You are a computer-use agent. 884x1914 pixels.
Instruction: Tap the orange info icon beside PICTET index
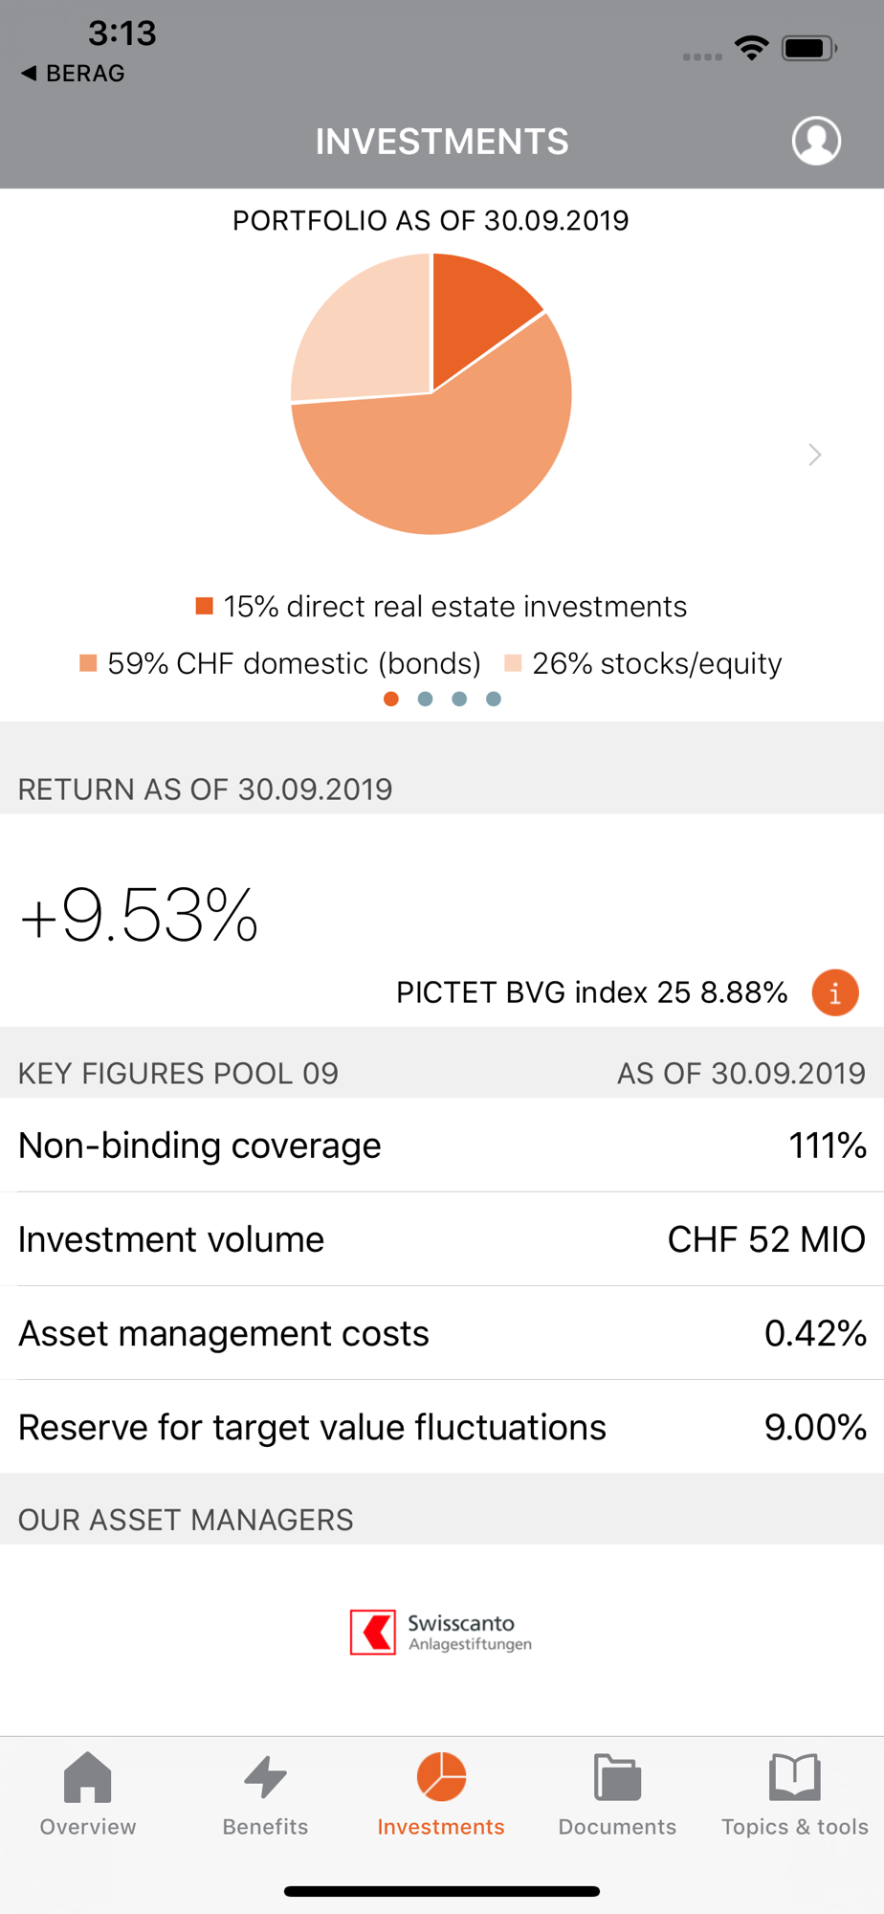[834, 992]
